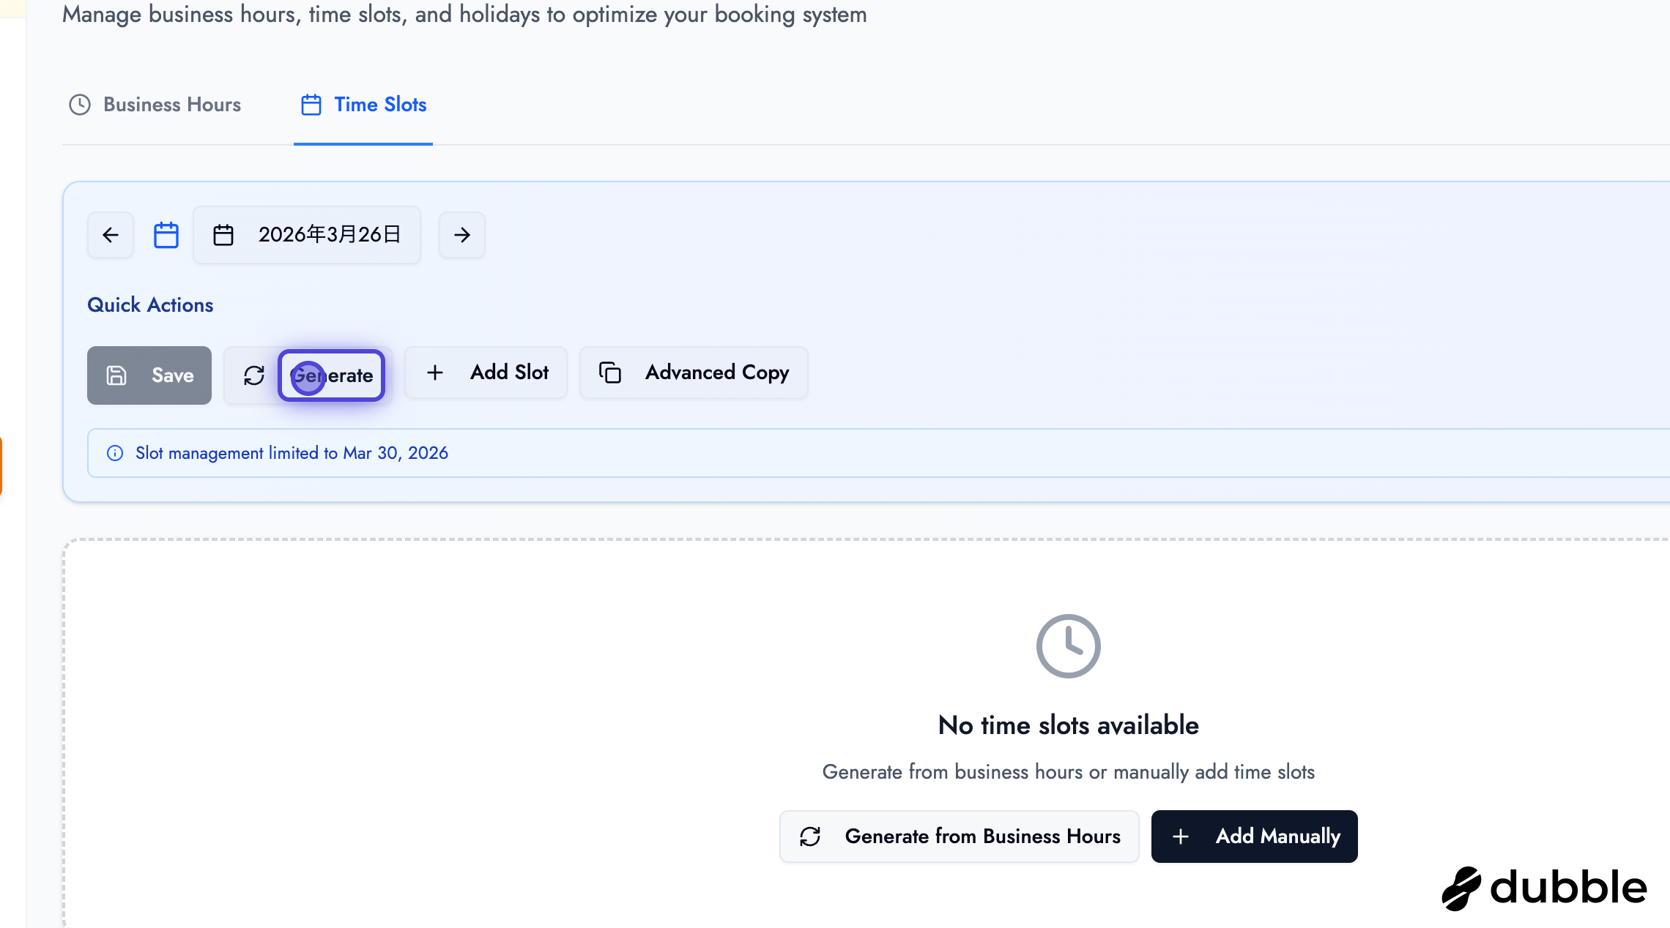
Task: Go to next day with right arrow
Action: click(x=461, y=235)
